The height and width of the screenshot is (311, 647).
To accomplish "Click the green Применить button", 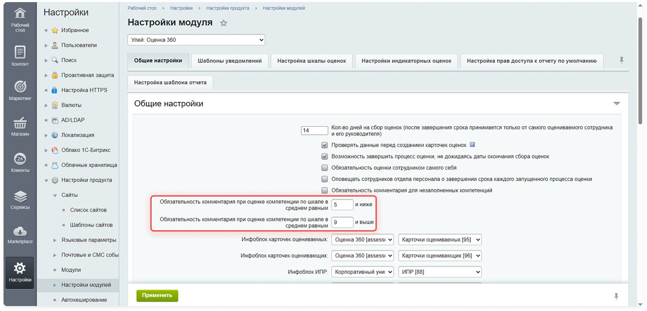I will click(157, 295).
